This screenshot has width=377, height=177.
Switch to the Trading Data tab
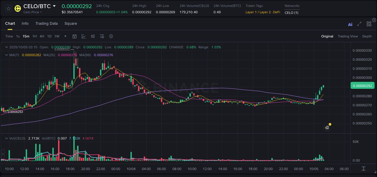(47, 24)
